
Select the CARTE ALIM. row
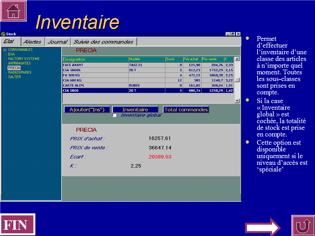(x=148, y=85)
